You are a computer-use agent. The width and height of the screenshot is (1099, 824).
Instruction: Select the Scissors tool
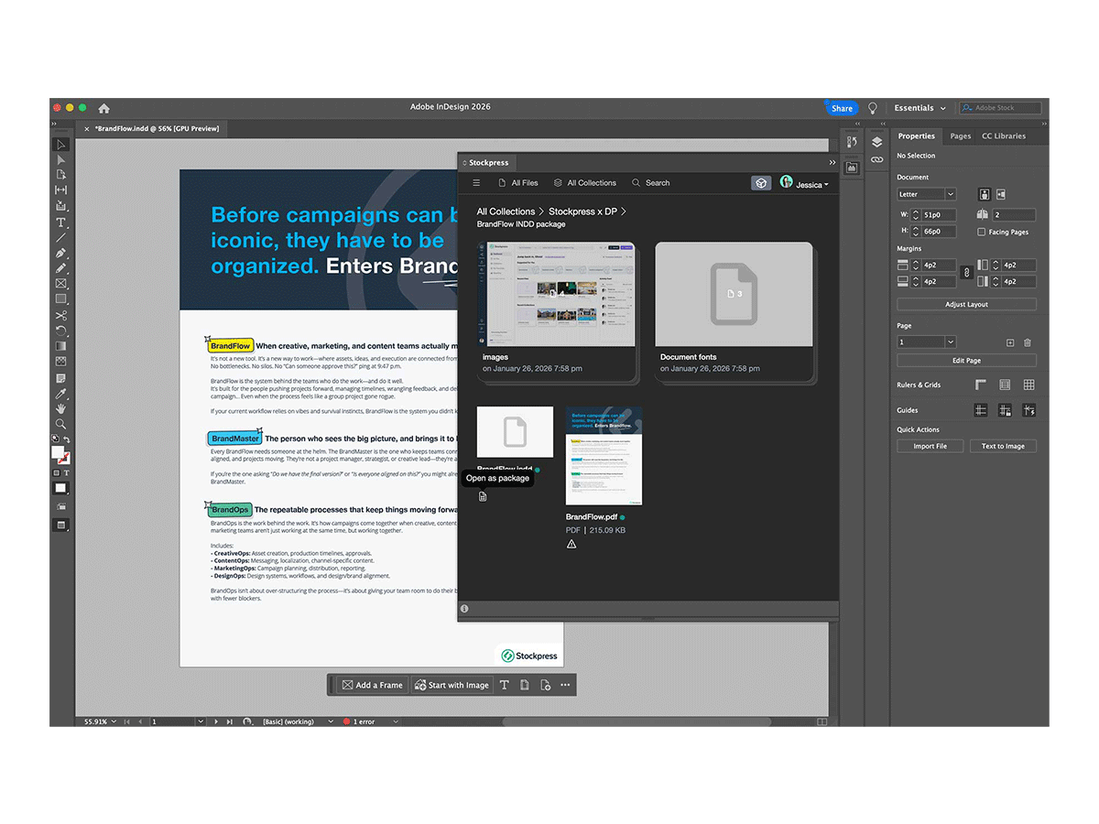60,314
